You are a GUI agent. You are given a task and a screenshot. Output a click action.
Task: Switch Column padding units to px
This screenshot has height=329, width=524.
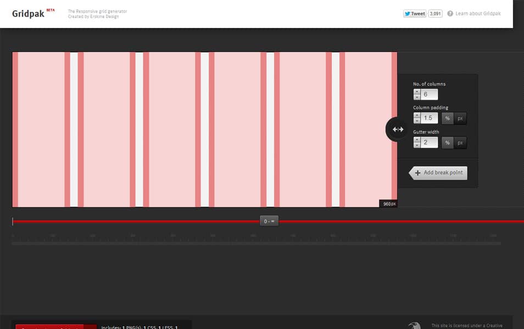(460, 118)
